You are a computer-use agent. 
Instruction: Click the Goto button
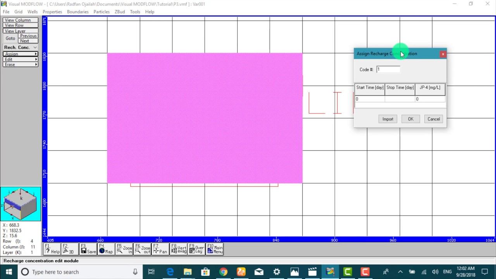point(10,38)
